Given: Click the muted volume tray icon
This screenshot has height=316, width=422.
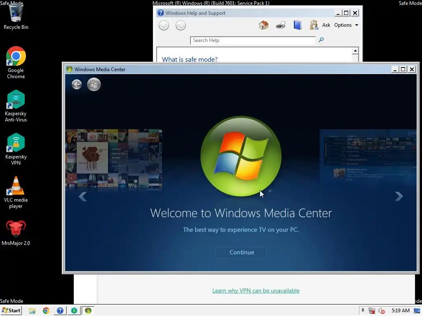Looking at the screenshot, I should tap(381, 311).
